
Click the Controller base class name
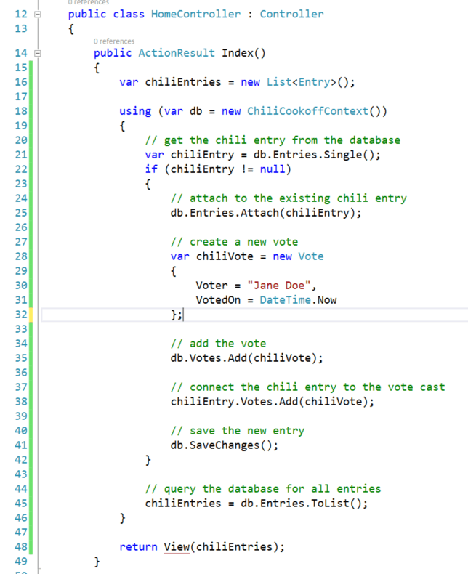point(291,14)
